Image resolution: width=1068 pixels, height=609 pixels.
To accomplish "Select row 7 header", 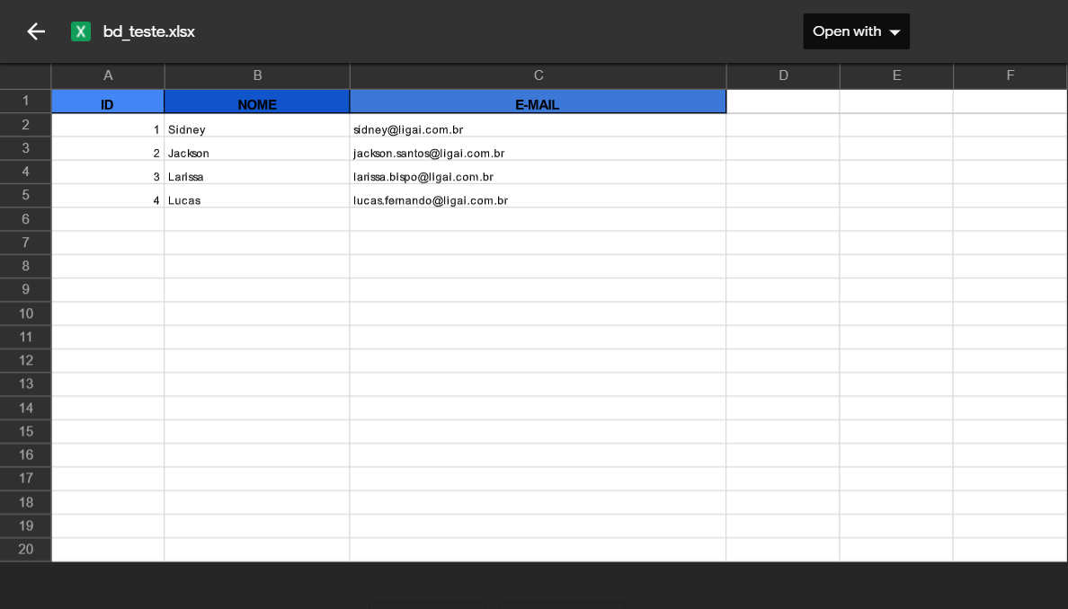I will (x=25, y=243).
